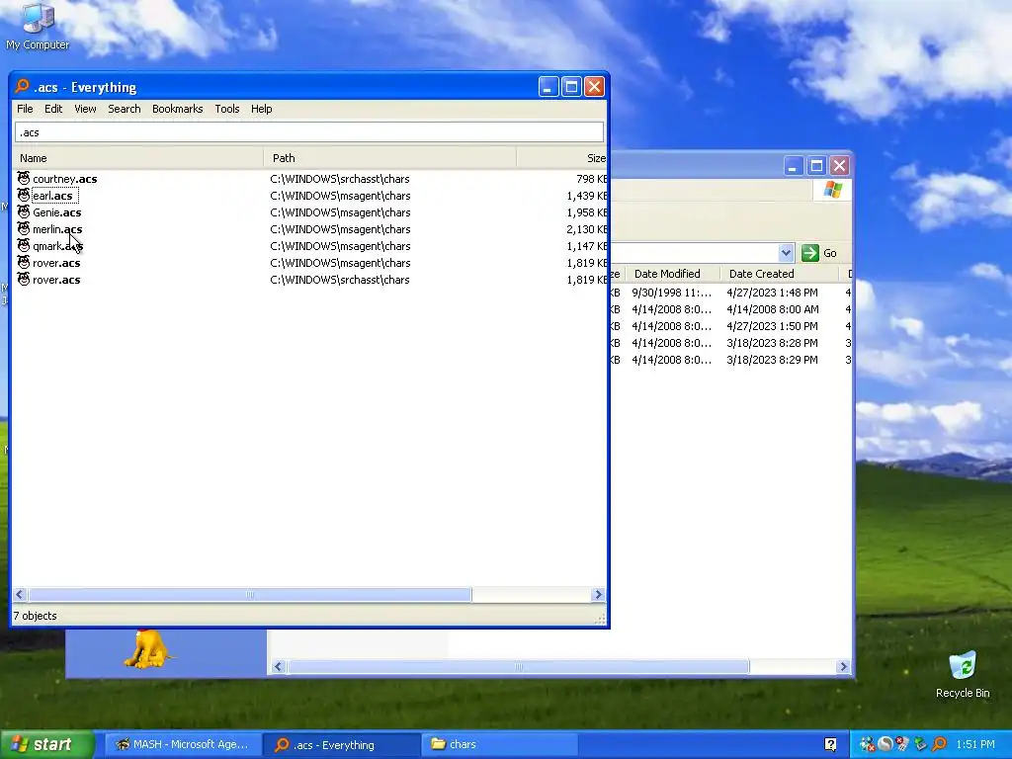The width and height of the screenshot is (1012, 759).
Task: Open the Recycle Bin desktop icon
Action: [963, 674]
